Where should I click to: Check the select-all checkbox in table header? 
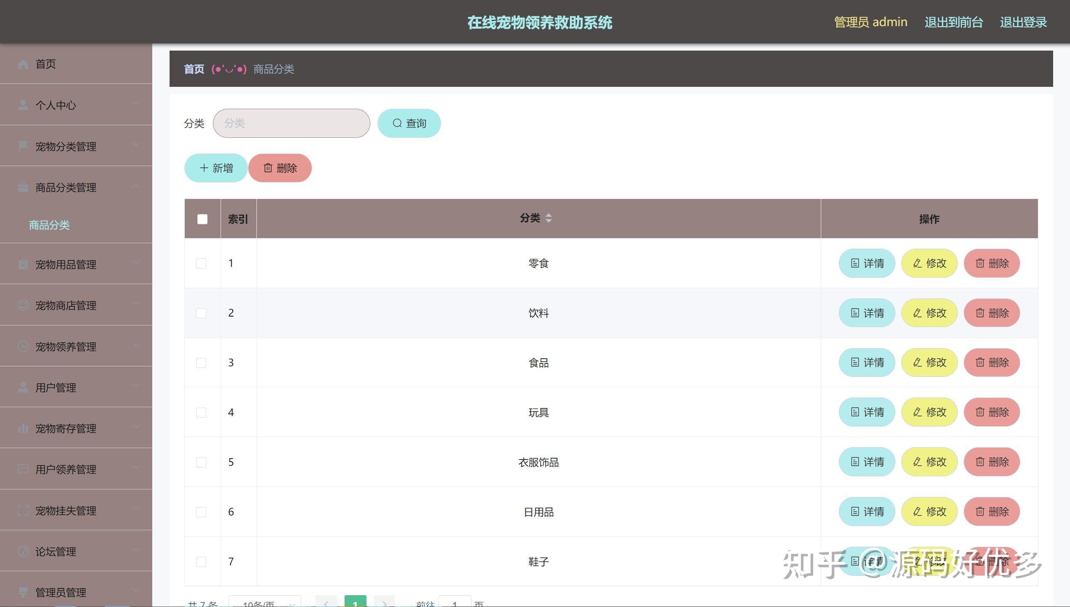pos(202,219)
